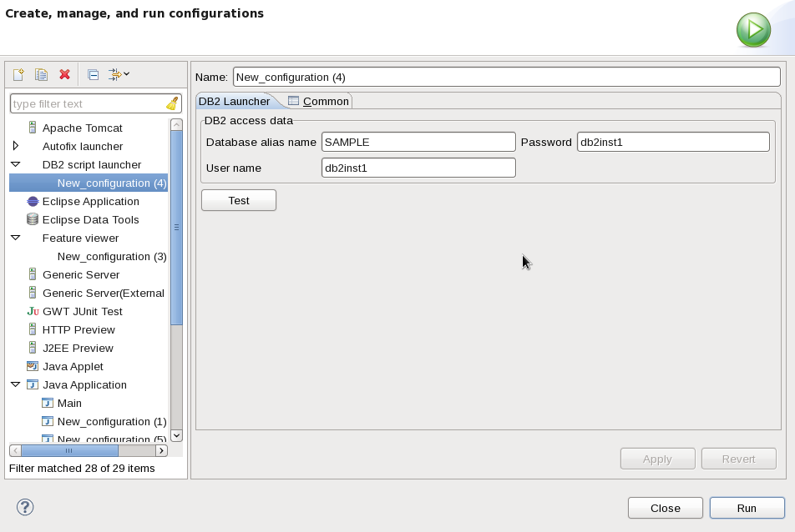Click the Database alias name field

[x=416, y=141]
